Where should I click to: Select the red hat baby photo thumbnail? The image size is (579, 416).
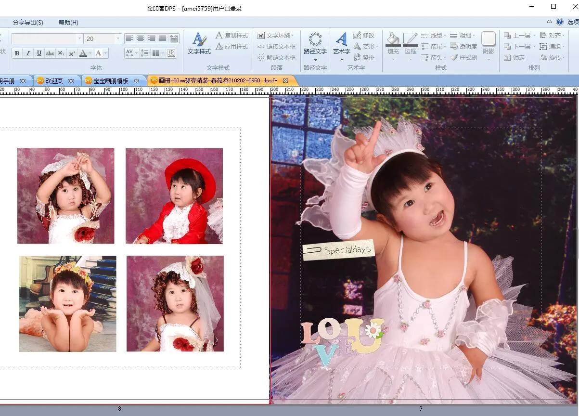click(174, 195)
